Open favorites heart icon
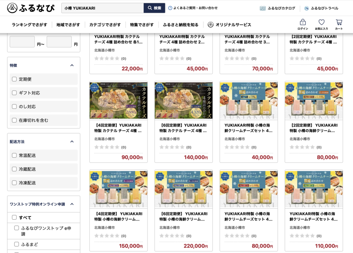 click(322, 22)
